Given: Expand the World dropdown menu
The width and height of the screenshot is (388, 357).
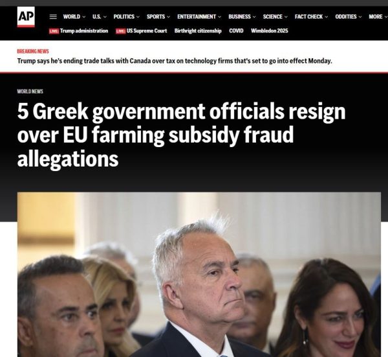Looking at the screenshot, I should (74, 17).
